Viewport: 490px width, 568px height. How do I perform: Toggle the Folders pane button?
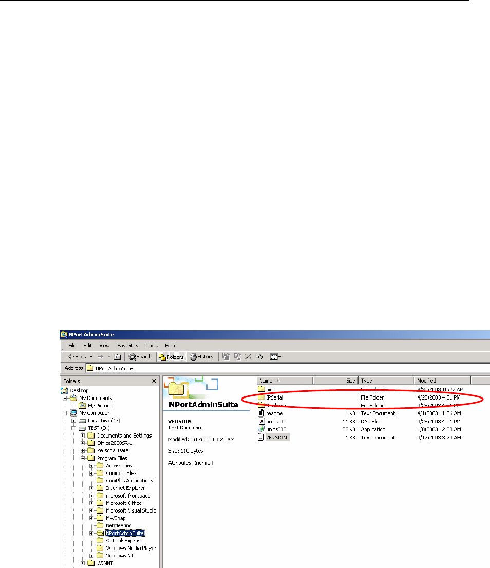[172, 357]
